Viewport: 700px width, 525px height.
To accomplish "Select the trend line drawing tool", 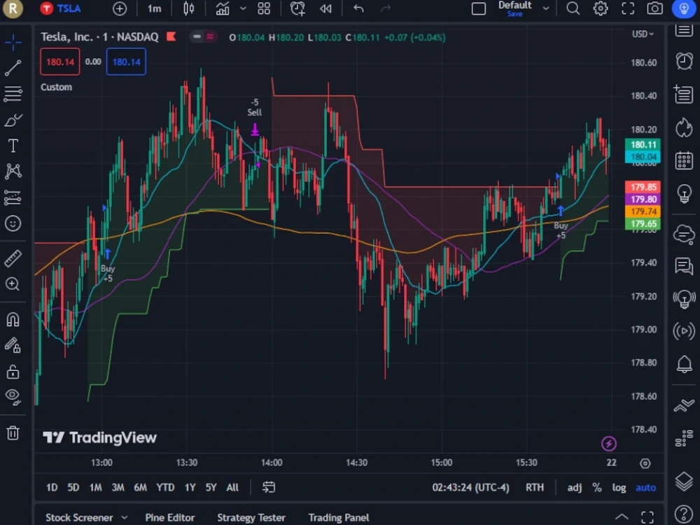I will (x=13, y=68).
